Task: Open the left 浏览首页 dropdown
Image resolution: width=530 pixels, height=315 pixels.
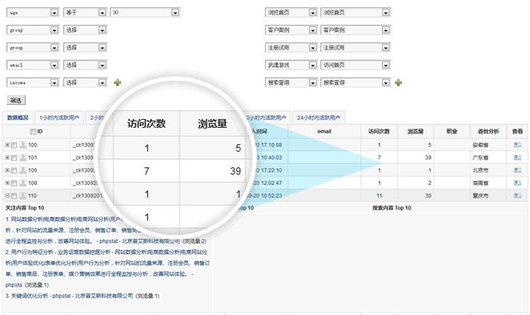Action: (291, 13)
